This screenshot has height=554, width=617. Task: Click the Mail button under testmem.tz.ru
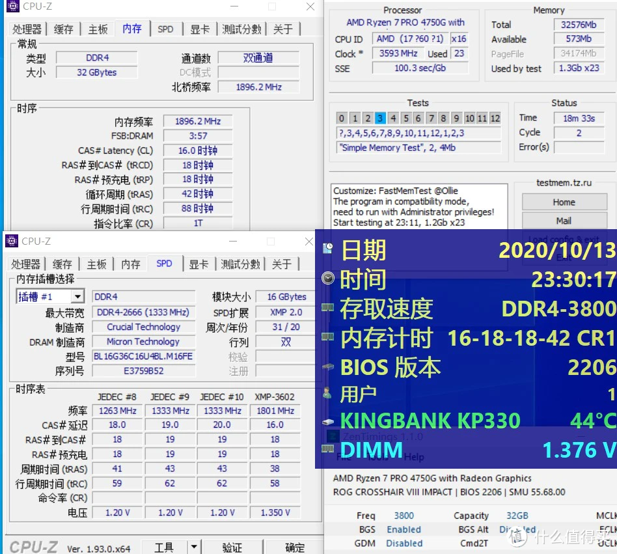[564, 221]
